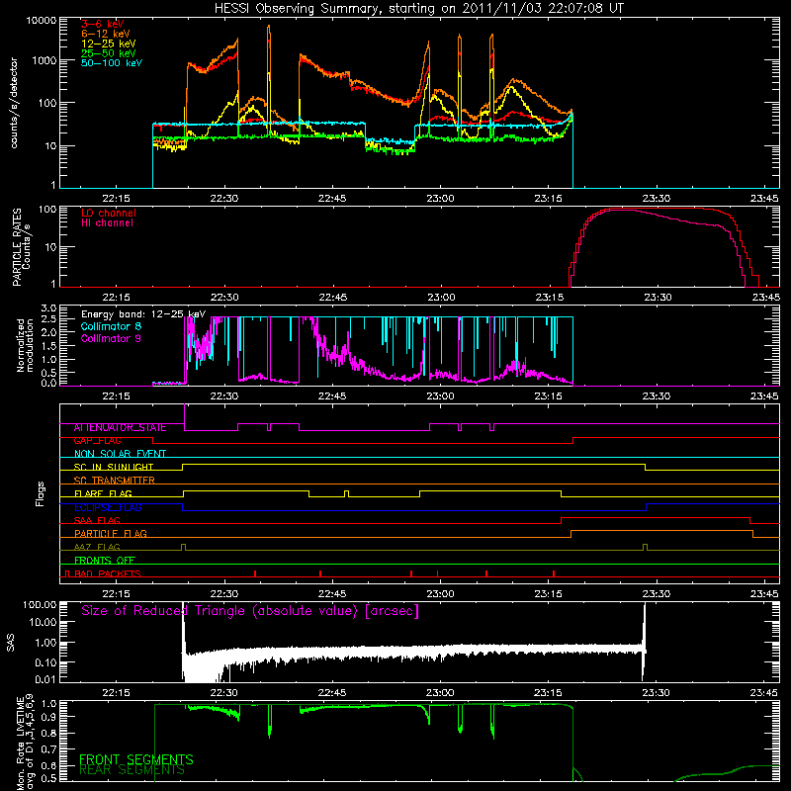This screenshot has height=791, width=791.
Task: Select the 3-6 keV legend entry
Action: (103, 24)
